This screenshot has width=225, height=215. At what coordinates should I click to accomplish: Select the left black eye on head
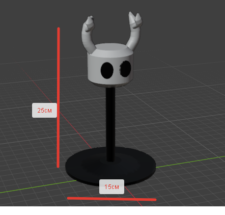[x=107, y=70]
